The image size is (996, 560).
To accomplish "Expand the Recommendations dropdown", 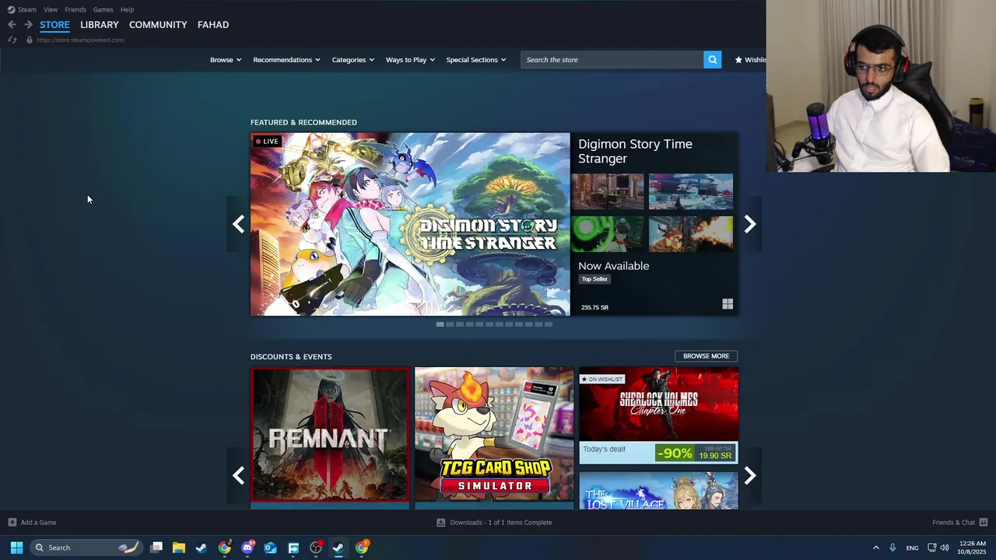I will tap(286, 60).
